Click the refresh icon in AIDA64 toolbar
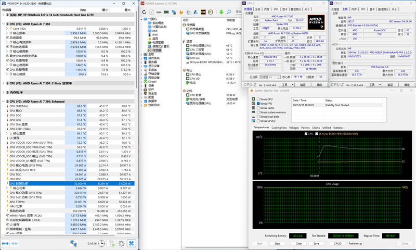This screenshot has width=416, height=250. click(144, 12)
